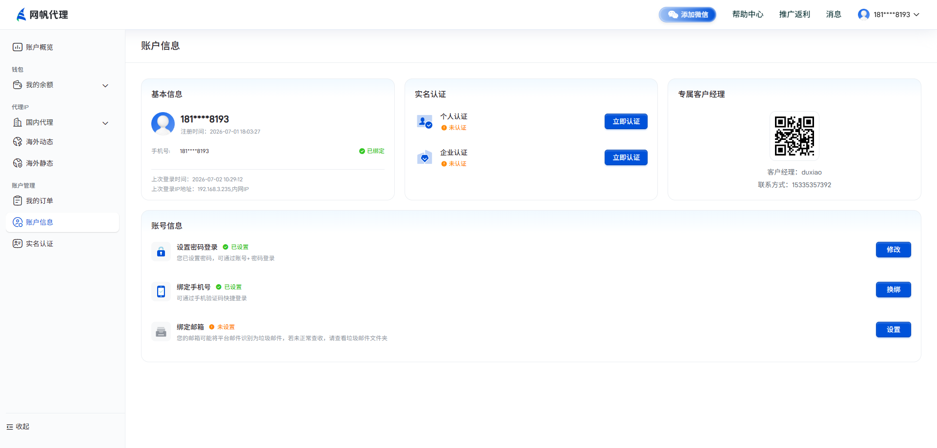This screenshot has width=937, height=448.
Task: Click the password lock icon
Action: 161,252
